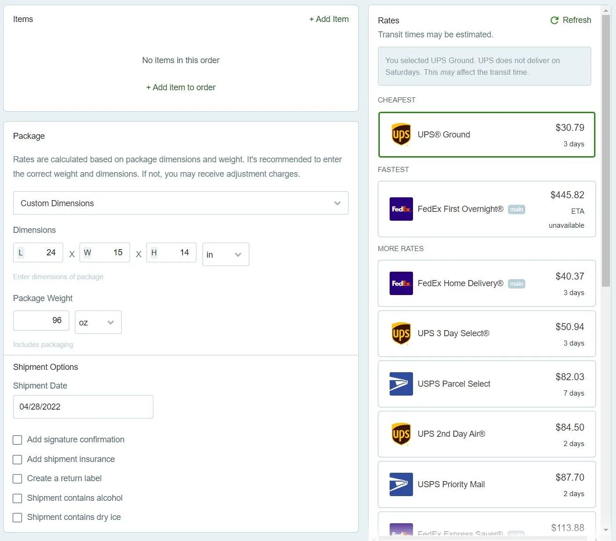
Task: Click the rates panel vertical scrollbar thumb
Action: pyautogui.click(x=606, y=151)
